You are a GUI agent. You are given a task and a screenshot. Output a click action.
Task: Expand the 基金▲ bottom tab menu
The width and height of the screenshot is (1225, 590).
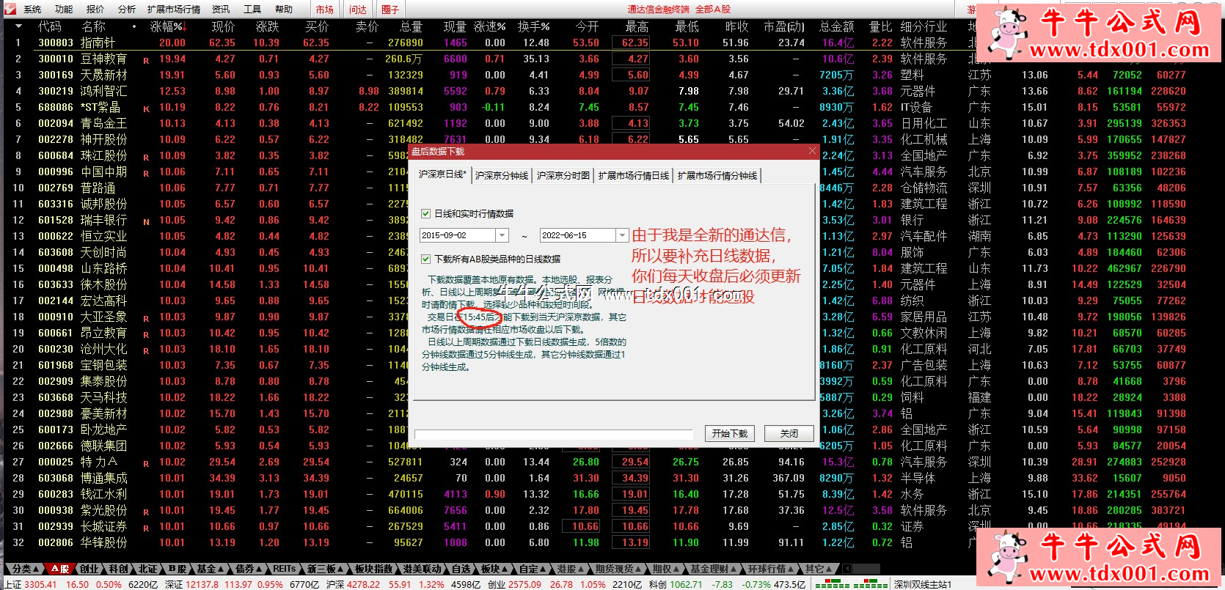pos(211,569)
